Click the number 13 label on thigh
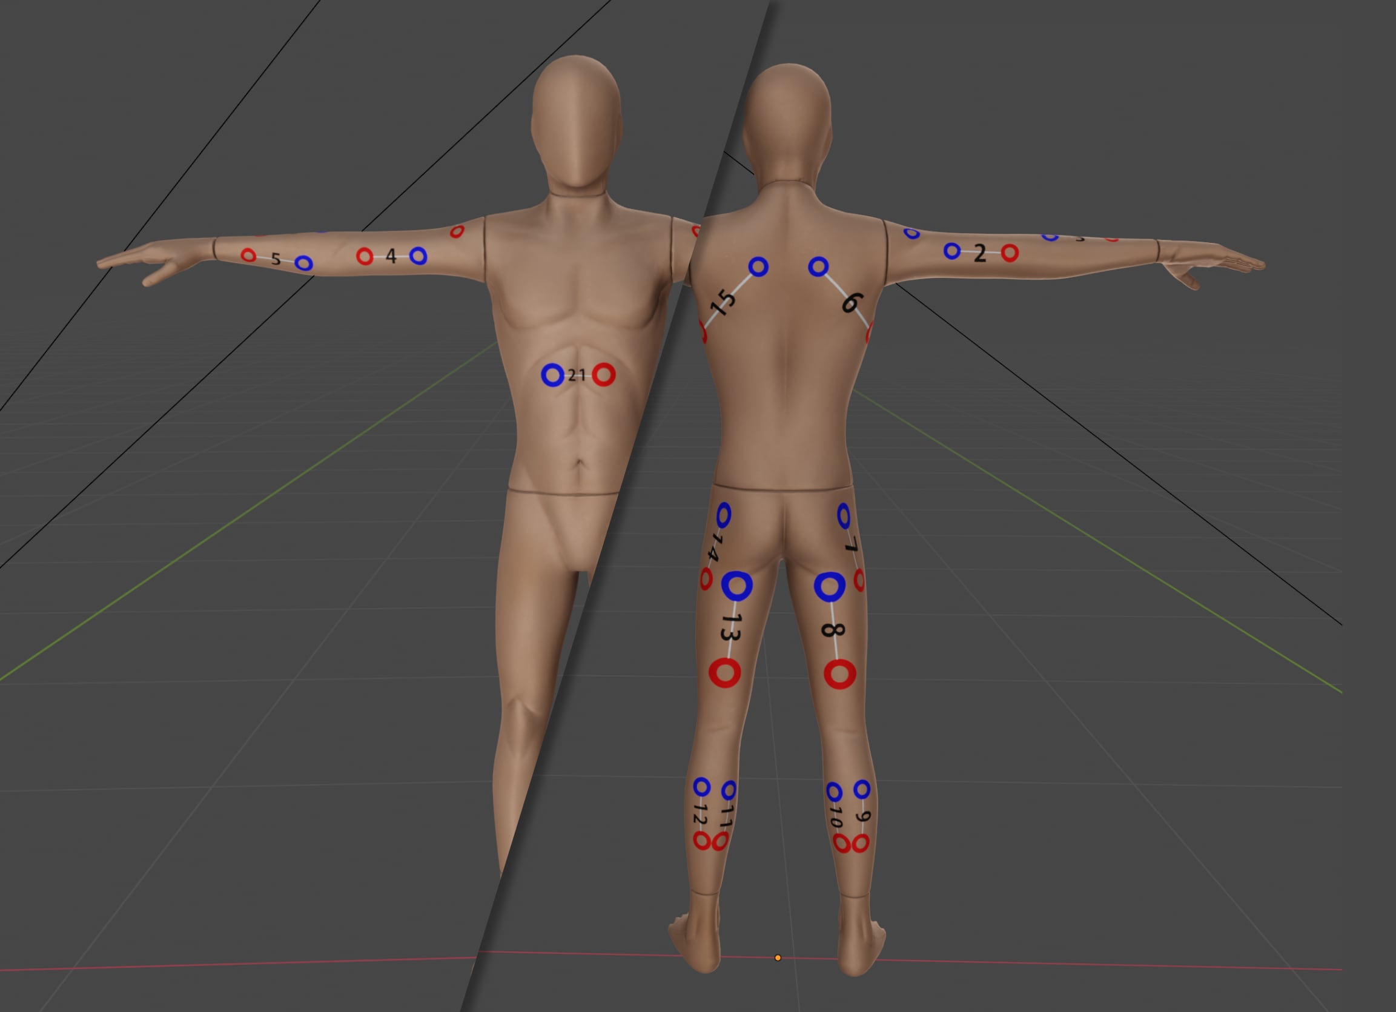This screenshot has height=1012, width=1396. tap(731, 627)
